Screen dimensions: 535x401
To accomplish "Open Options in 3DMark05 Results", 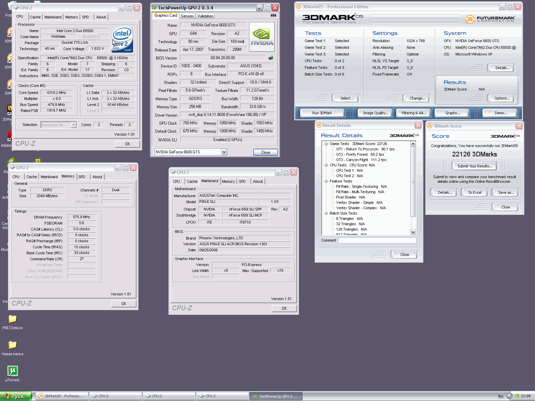I will [502, 98].
